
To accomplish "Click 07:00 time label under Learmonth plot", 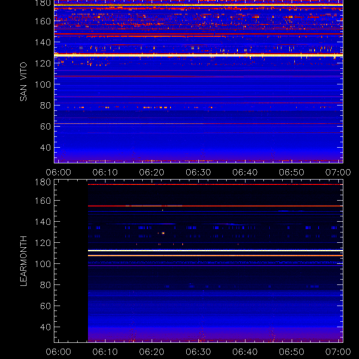I will point(338,352).
